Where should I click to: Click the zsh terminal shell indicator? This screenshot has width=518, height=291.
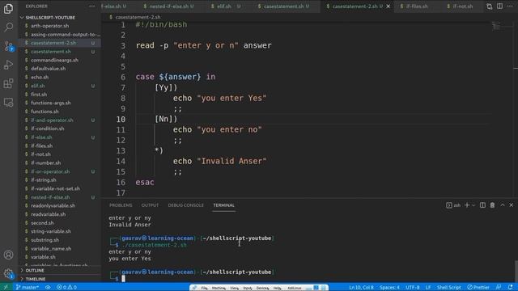[x=453, y=205]
